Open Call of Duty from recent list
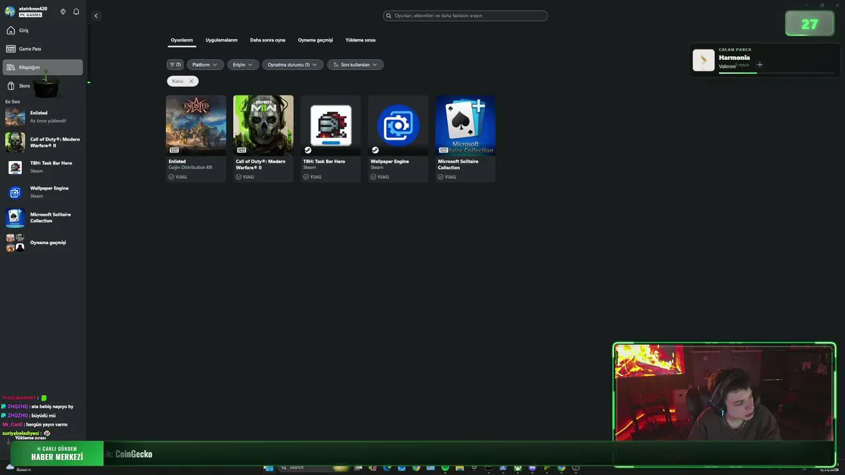The image size is (845, 475). (x=43, y=142)
